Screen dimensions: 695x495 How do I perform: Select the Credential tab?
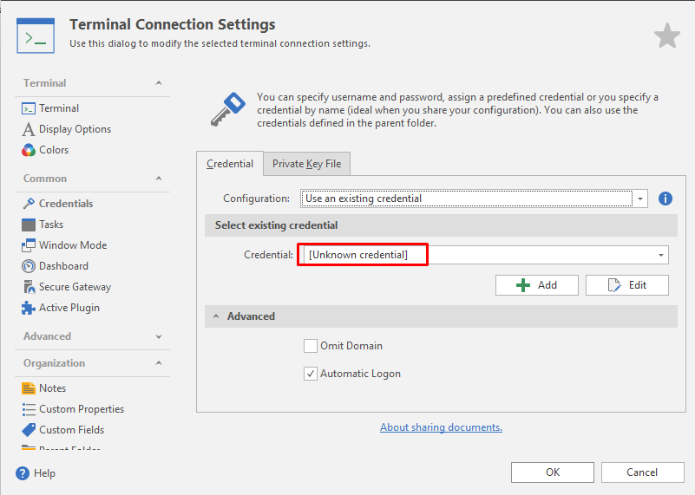click(230, 164)
